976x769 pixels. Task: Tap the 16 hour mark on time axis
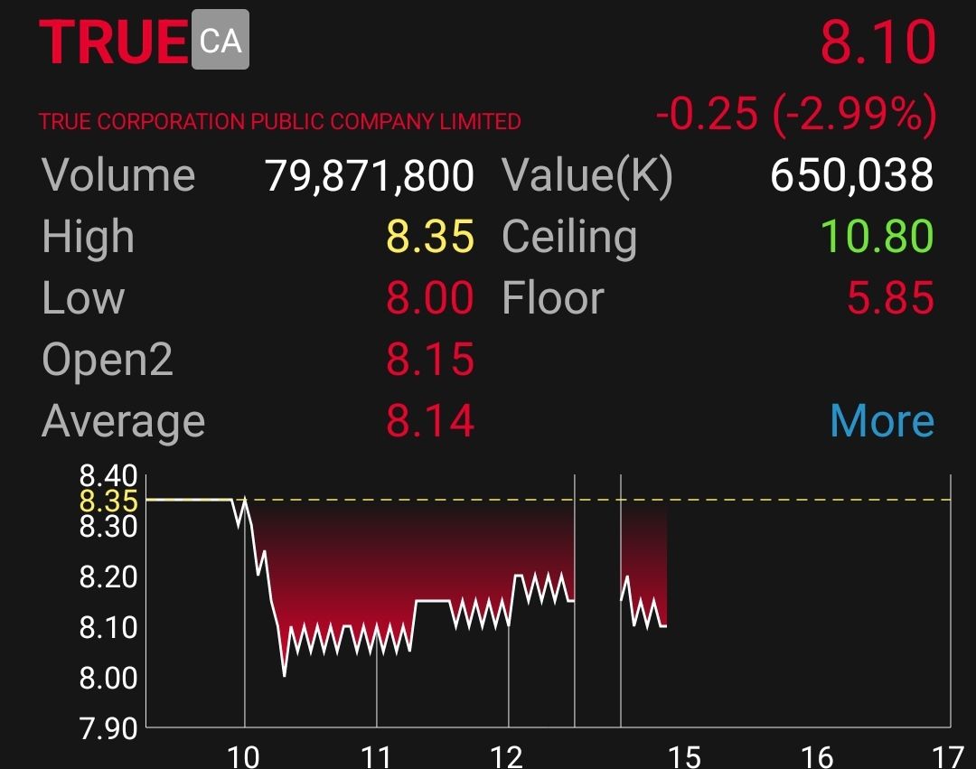click(x=817, y=756)
